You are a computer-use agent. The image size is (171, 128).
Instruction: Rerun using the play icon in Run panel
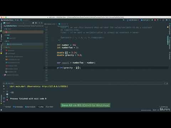(4, 86)
